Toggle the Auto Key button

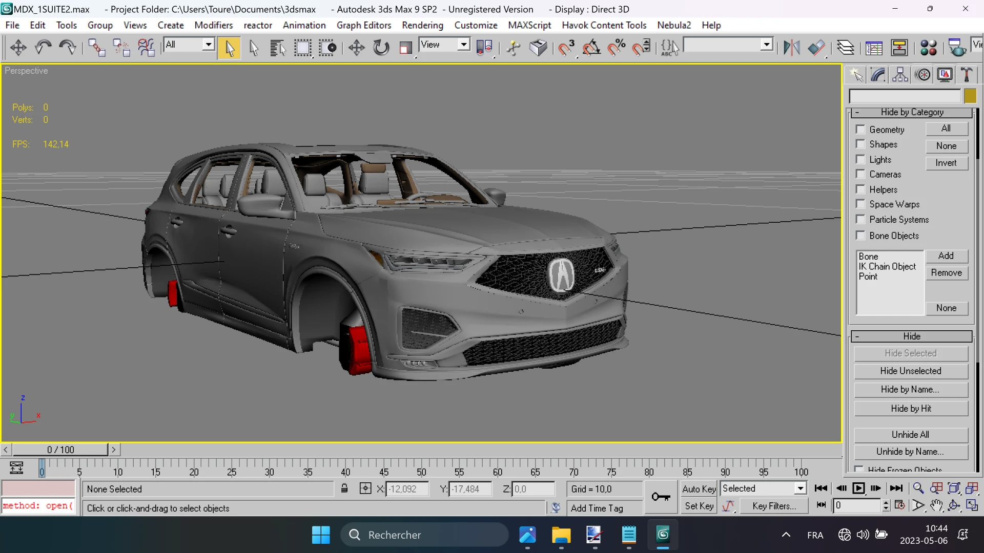point(699,489)
